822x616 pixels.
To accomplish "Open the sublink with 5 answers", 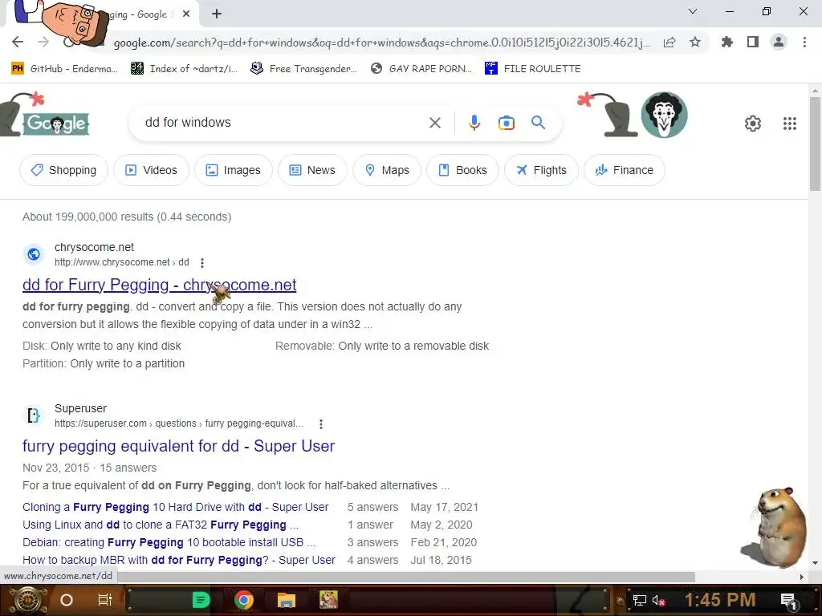I will coord(176,507).
